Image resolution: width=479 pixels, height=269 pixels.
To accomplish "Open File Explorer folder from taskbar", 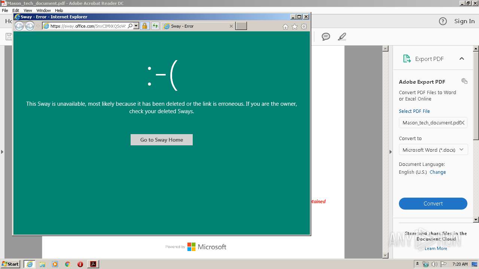I will point(42,264).
